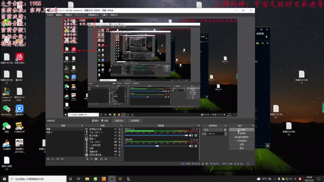The width and height of the screenshot is (324, 182).
Task: Click the 麦克风/Aux volume slider
Action: pyautogui.click(x=156, y=135)
